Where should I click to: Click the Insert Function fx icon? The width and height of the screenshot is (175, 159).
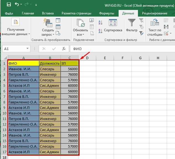(64, 49)
